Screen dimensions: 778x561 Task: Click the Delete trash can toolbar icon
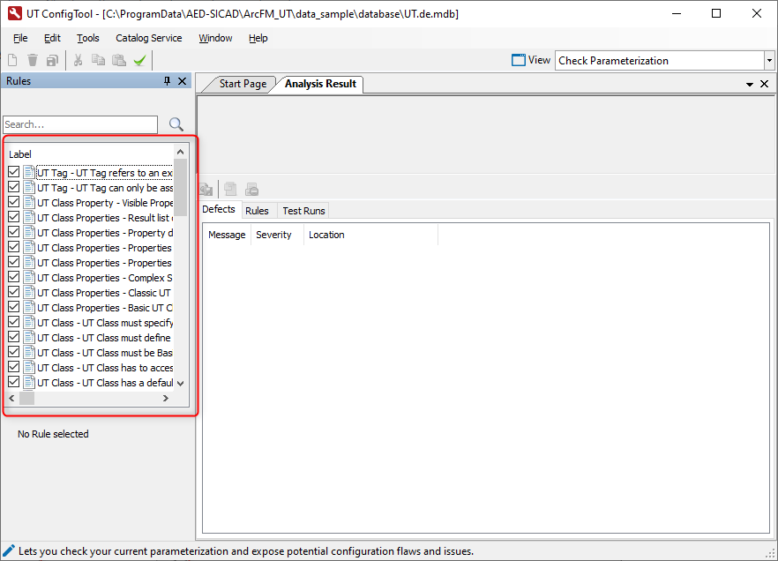pyautogui.click(x=33, y=61)
